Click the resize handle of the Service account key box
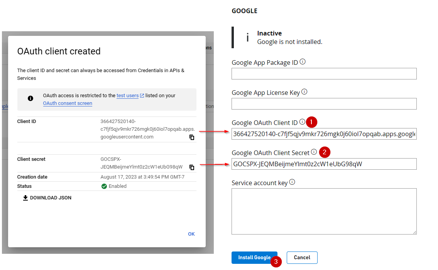The height and width of the screenshot is (270, 438). coord(415,231)
